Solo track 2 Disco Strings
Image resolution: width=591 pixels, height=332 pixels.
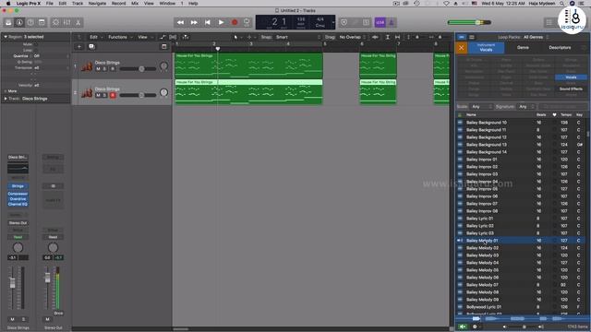(105, 95)
